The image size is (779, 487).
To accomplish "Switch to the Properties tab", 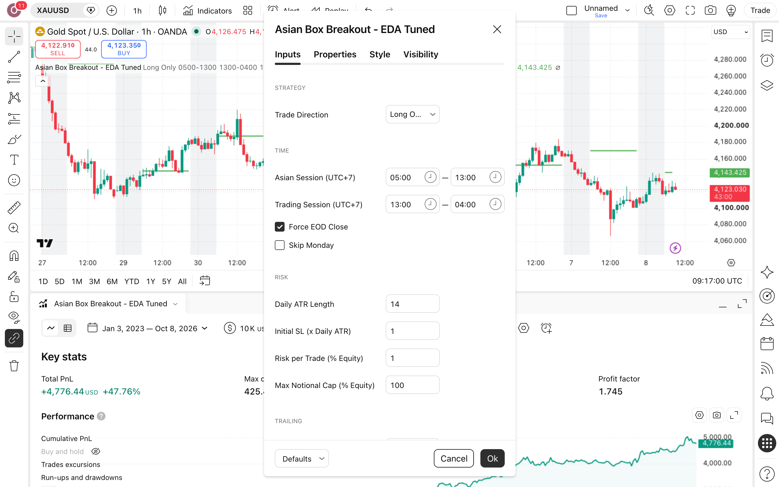I will click(x=335, y=54).
